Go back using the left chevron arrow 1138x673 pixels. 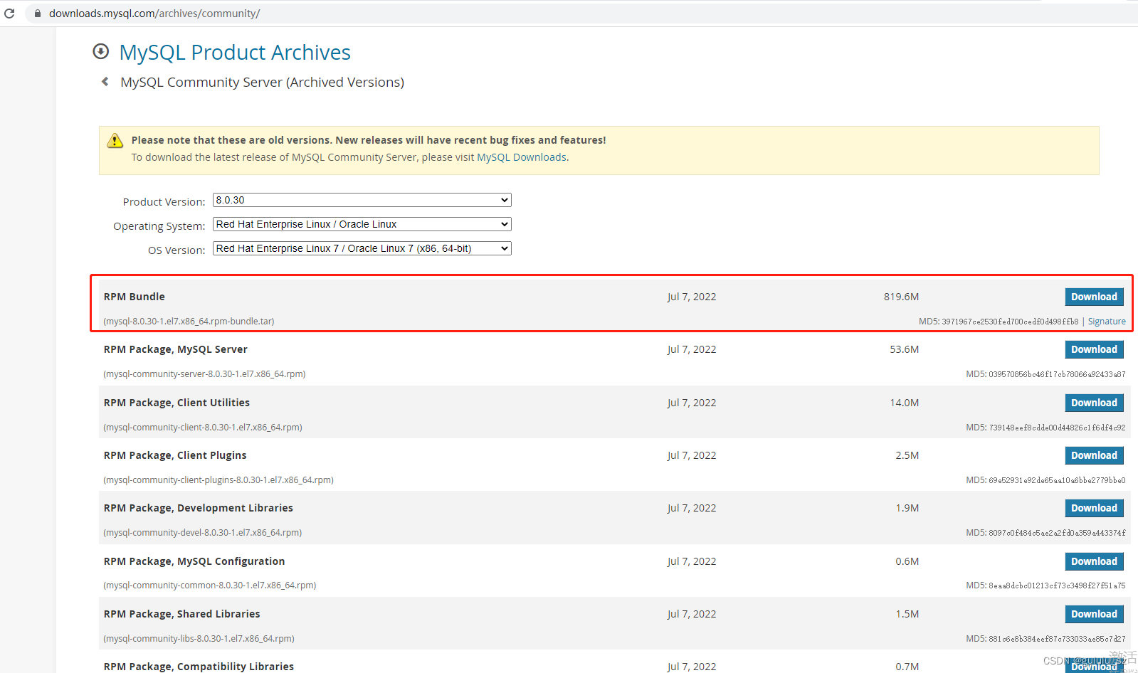pos(105,82)
